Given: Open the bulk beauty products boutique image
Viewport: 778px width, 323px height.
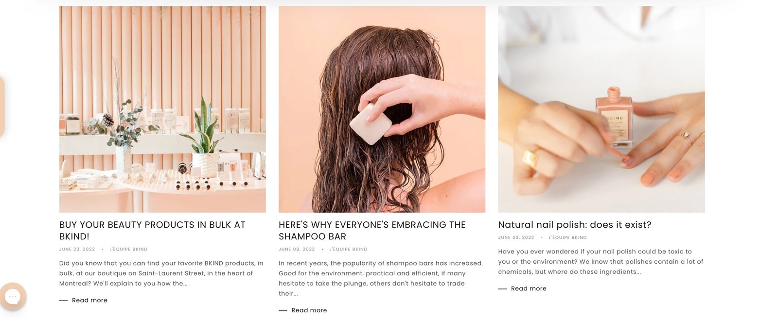Looking at the screenshot, I should [x=162, y=109].
